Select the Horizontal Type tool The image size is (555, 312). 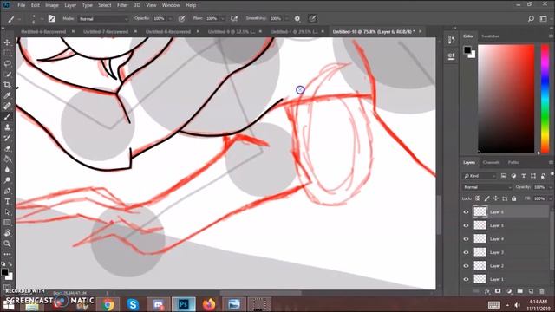(7, 202)
